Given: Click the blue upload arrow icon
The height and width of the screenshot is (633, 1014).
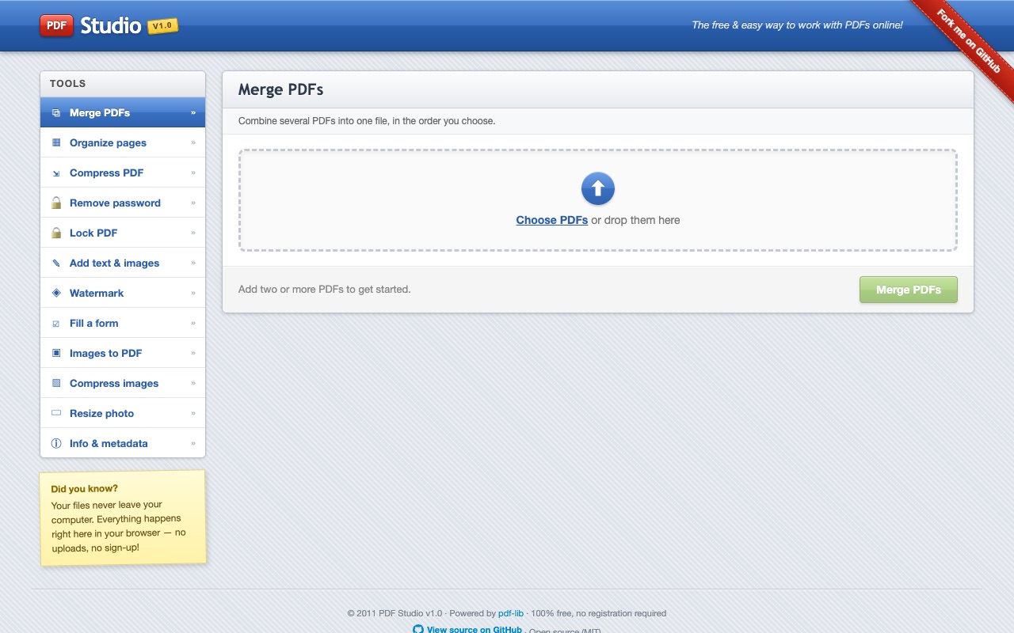Looking at the screenshot, I should [x=598, y=188].
